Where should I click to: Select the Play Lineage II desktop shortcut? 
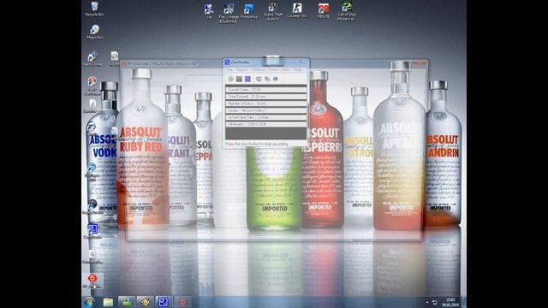click(229, 14)
